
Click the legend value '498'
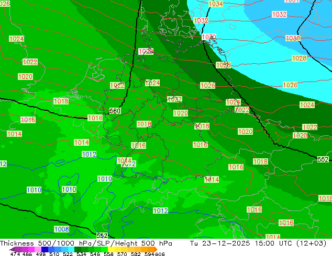[41, 254]
